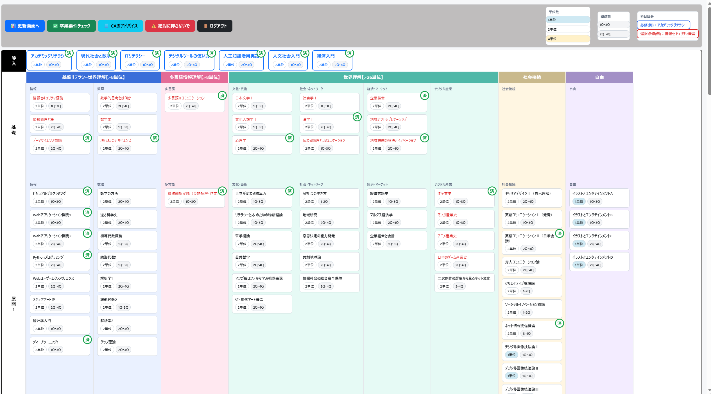
Task: Click the 済 badge on データサイエンス概論
Action: tap(87, 138)
